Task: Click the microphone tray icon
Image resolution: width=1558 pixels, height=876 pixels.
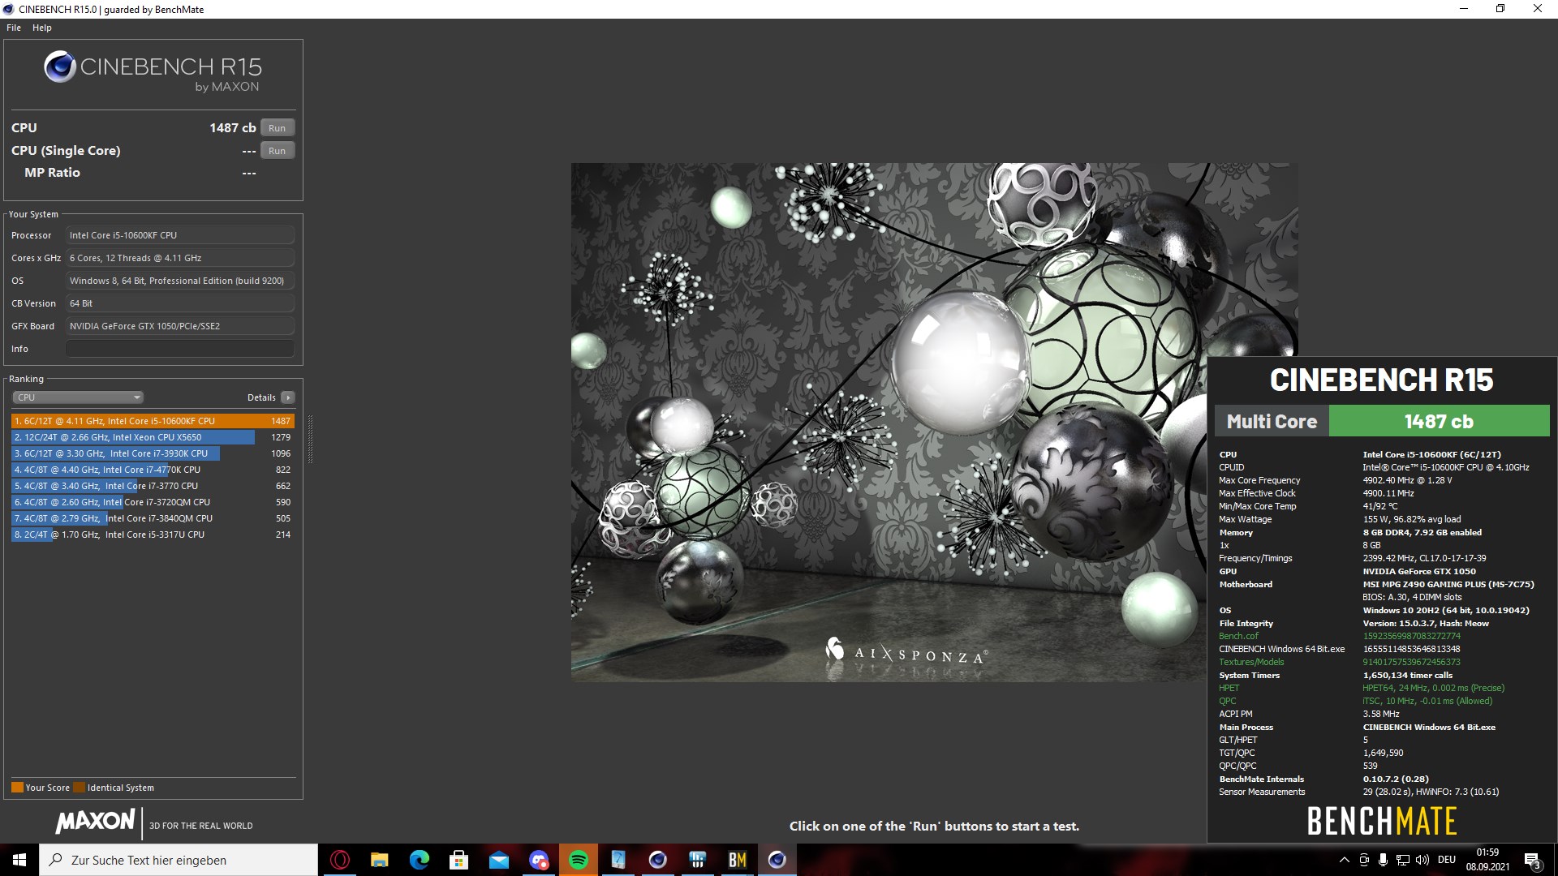Action: point(1383,860)
